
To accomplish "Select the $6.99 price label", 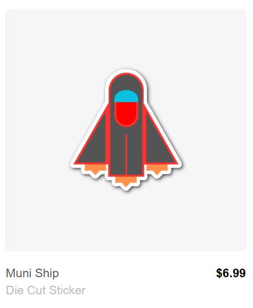I will [x=231, y=273].
